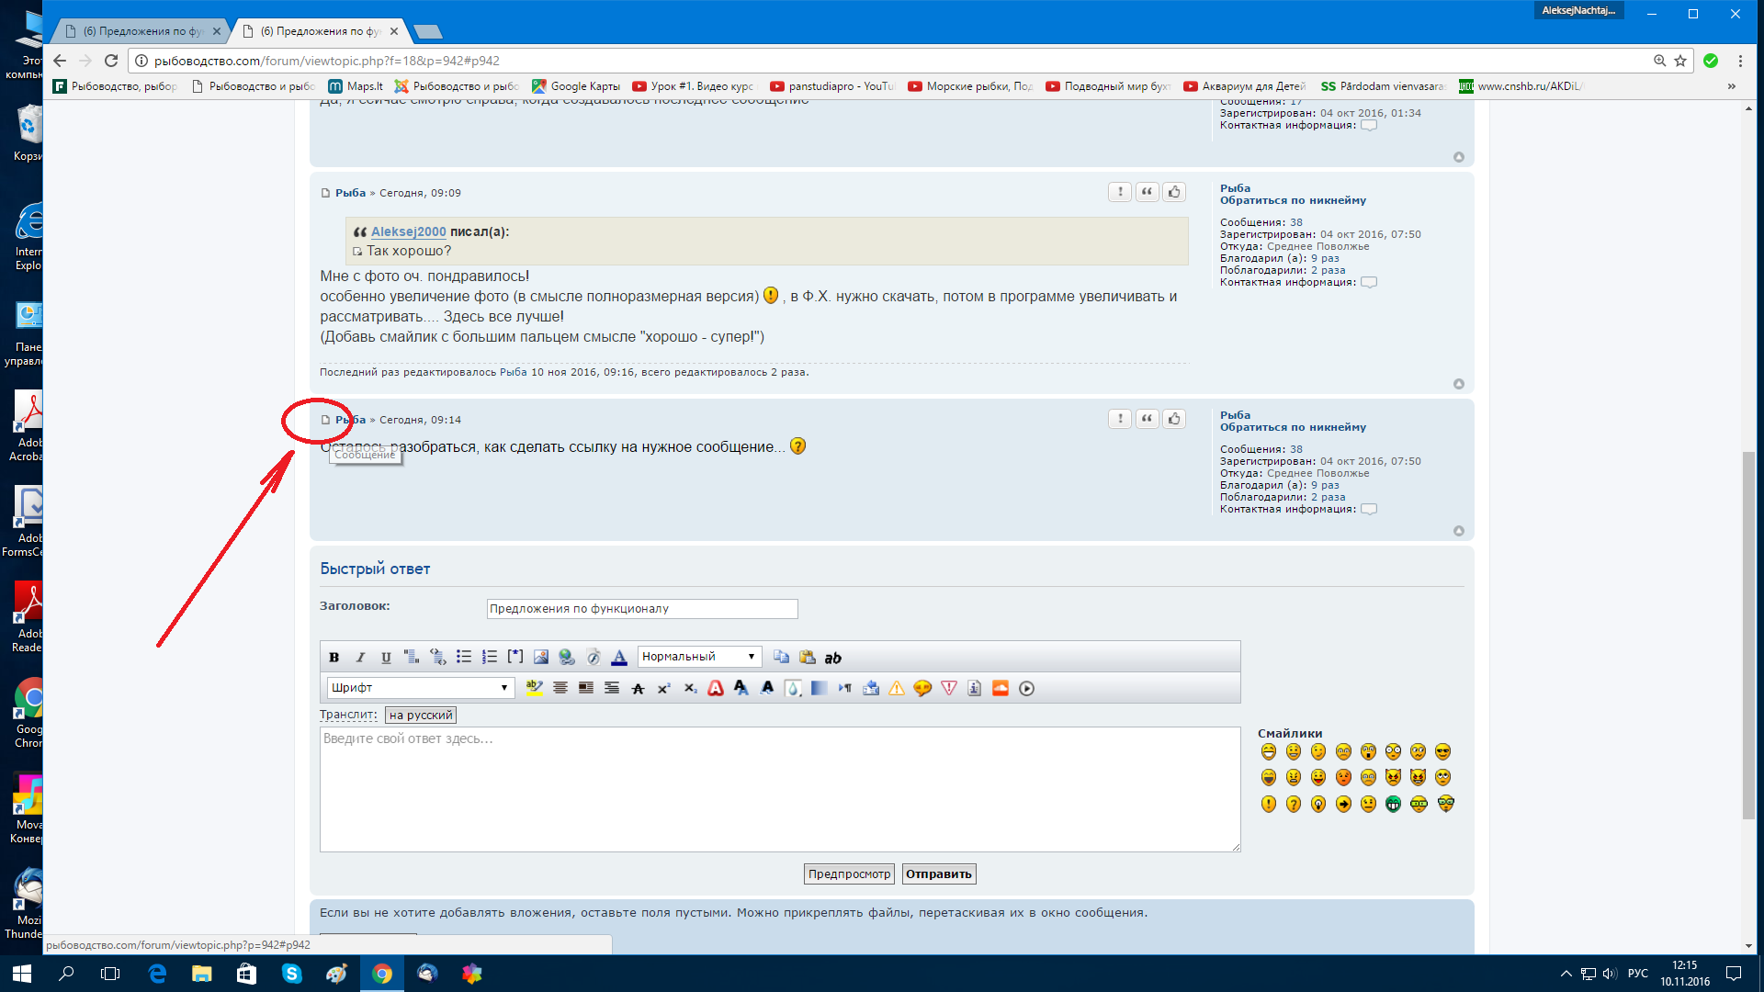Apply italic formatting in the reply editor
The height and width of the screenshot is (992, 1764).
(360, 657)
